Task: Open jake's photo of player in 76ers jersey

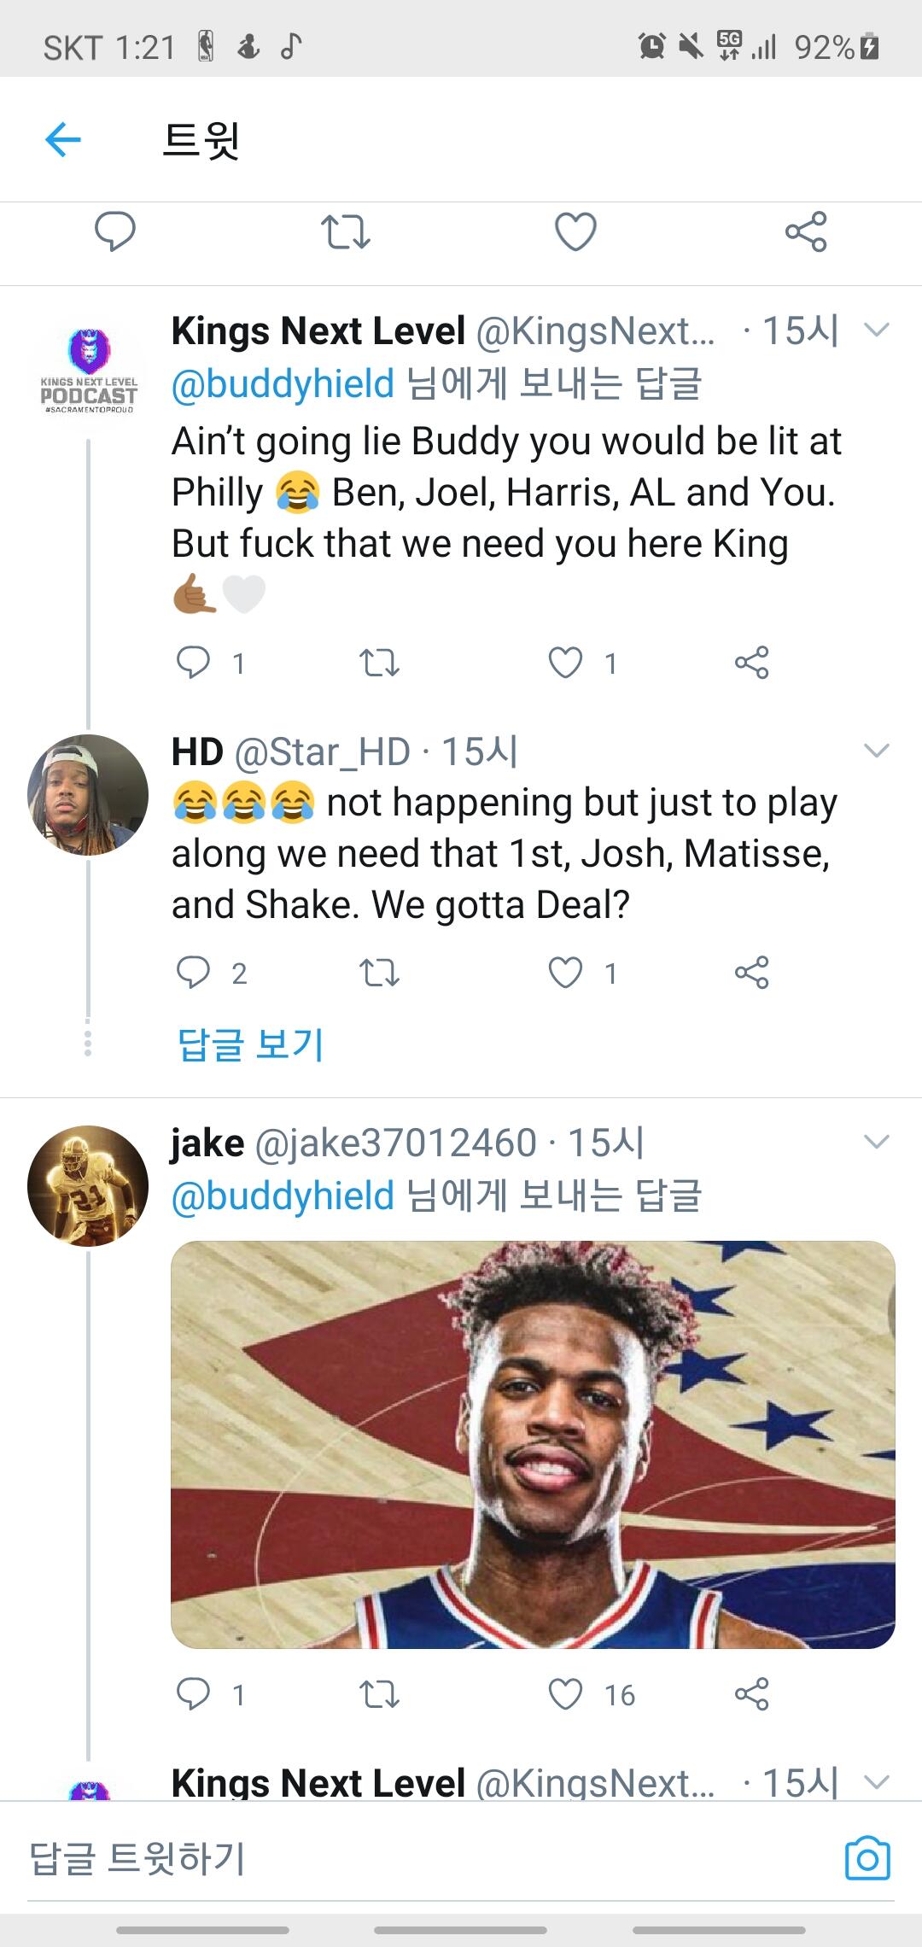Action: pos(533,1444)
